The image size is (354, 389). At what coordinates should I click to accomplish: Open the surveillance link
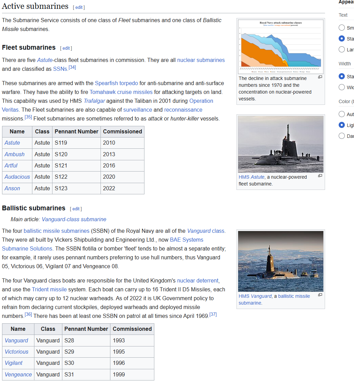coord(138,110)
